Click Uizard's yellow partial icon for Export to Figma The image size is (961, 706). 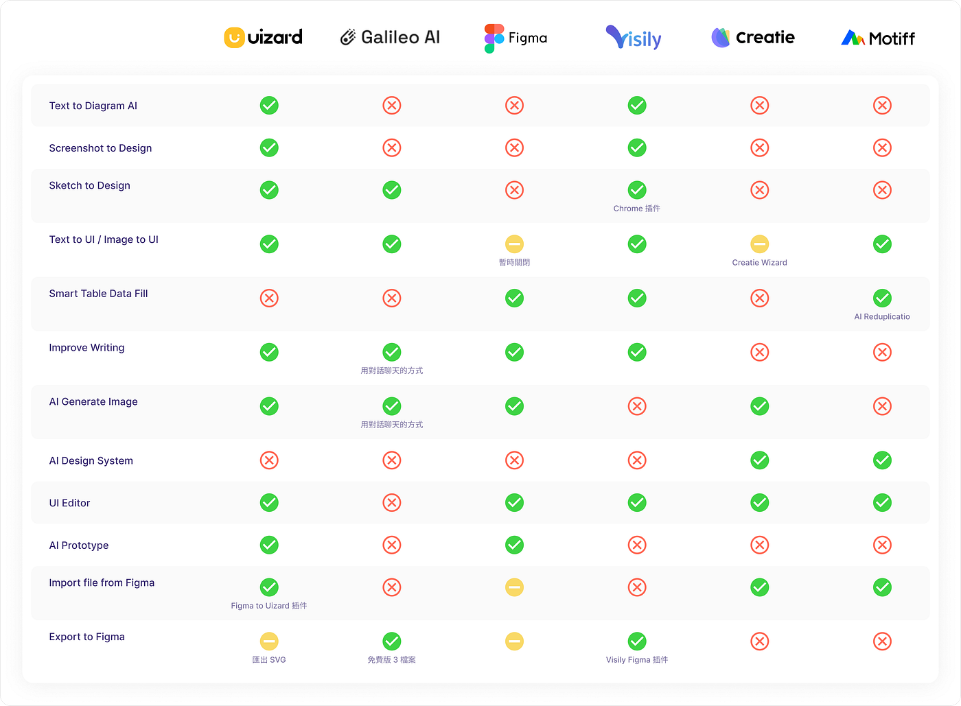[269, 642]
